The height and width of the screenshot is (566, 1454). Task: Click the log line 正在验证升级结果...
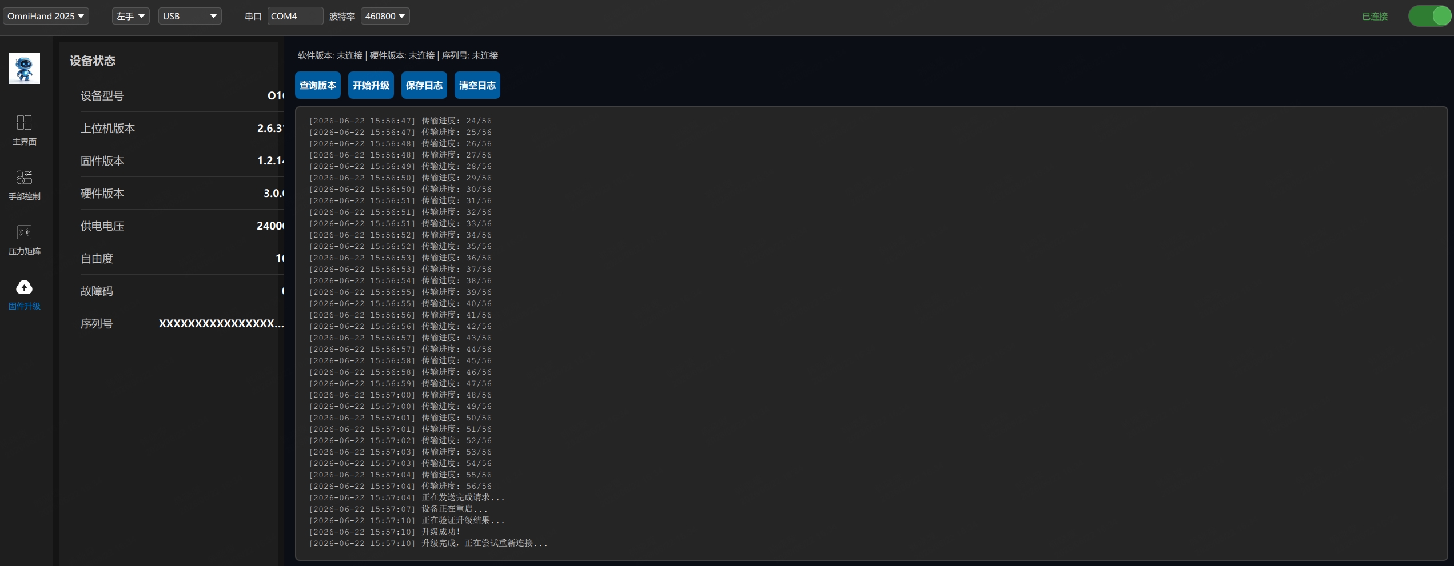click(x=407, y=520)
